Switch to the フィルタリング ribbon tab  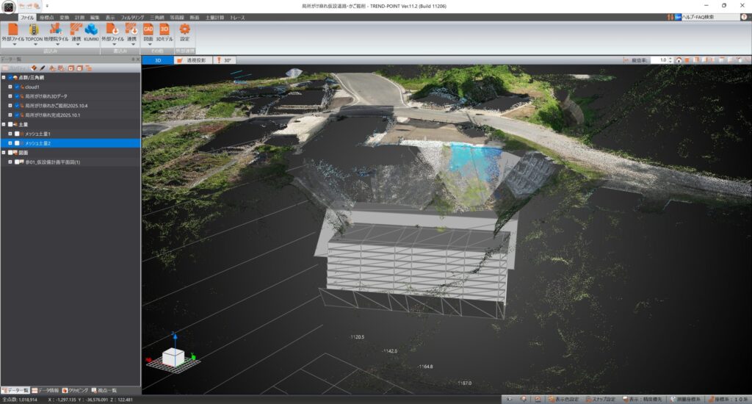click(132, 17)
